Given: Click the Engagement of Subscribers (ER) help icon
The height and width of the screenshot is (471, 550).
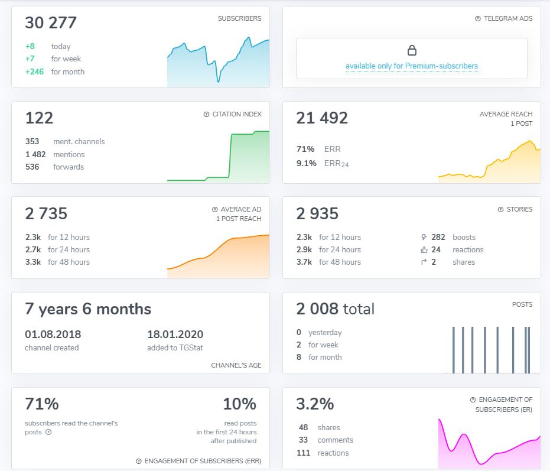Looking at the screenshot, I should click(x=473, y=400).
